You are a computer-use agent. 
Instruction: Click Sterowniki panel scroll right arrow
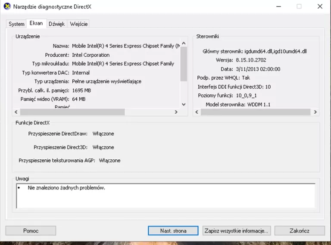point(315,112)
